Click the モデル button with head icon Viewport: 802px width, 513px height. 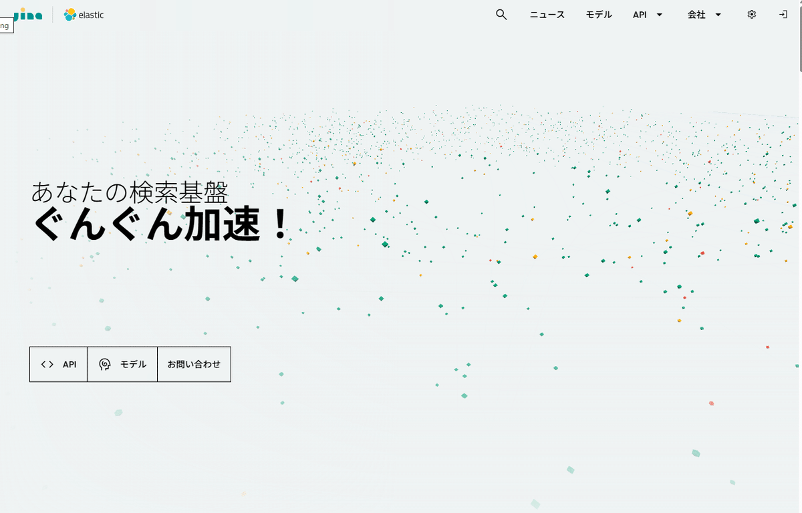coord(122,364)
